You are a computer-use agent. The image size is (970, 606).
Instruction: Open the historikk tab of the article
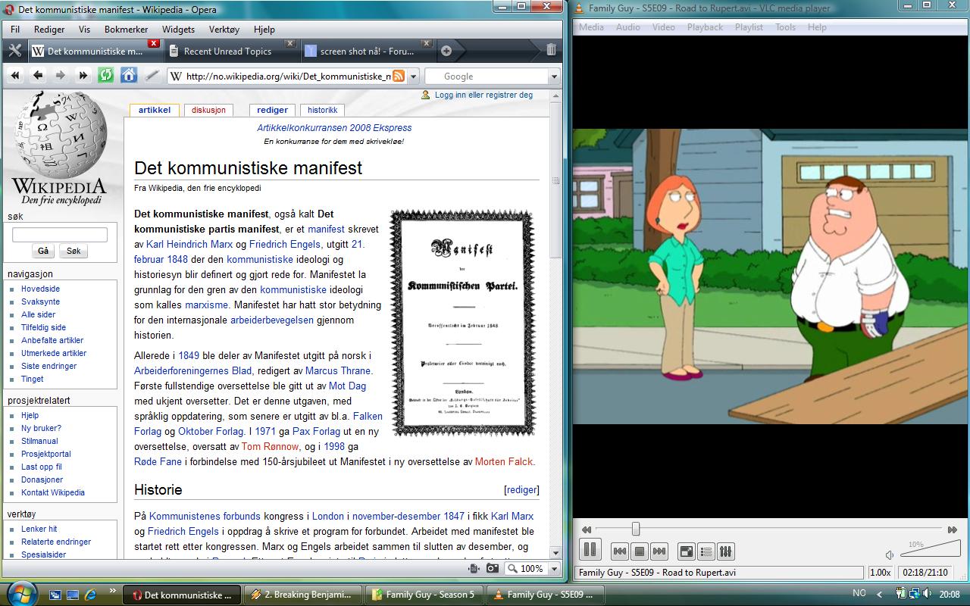point(322,110)
